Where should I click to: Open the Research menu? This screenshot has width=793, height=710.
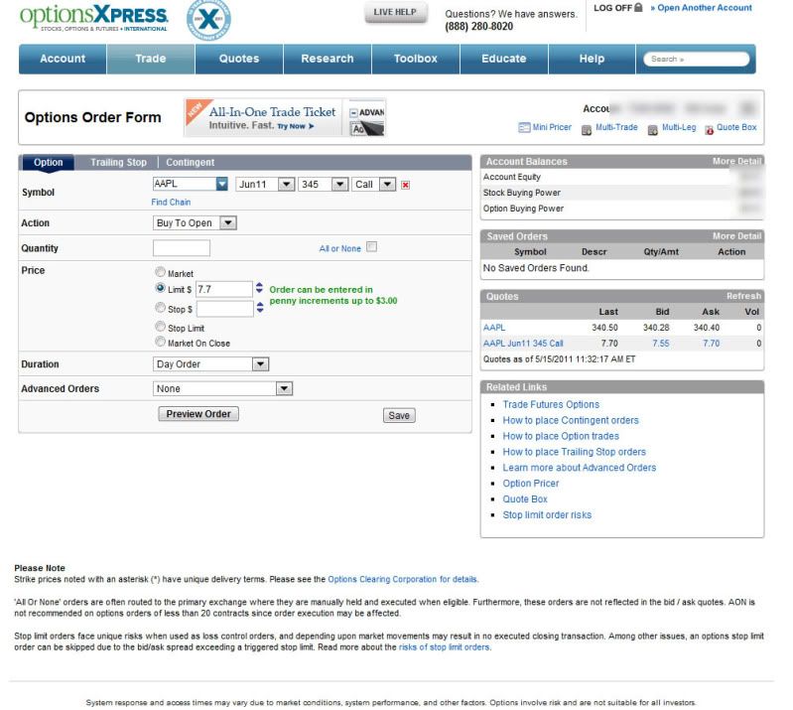(x=328, y=59)
